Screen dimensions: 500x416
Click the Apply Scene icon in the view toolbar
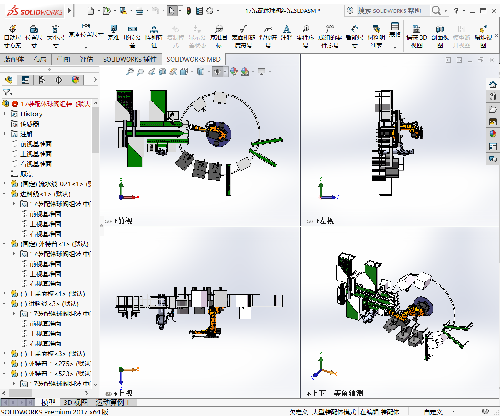(x=244, y=72)
